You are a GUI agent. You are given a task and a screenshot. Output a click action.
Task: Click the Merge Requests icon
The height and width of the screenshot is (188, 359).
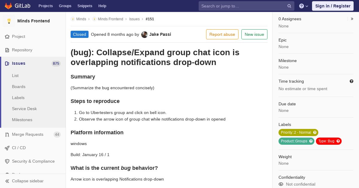click(7, 135)
